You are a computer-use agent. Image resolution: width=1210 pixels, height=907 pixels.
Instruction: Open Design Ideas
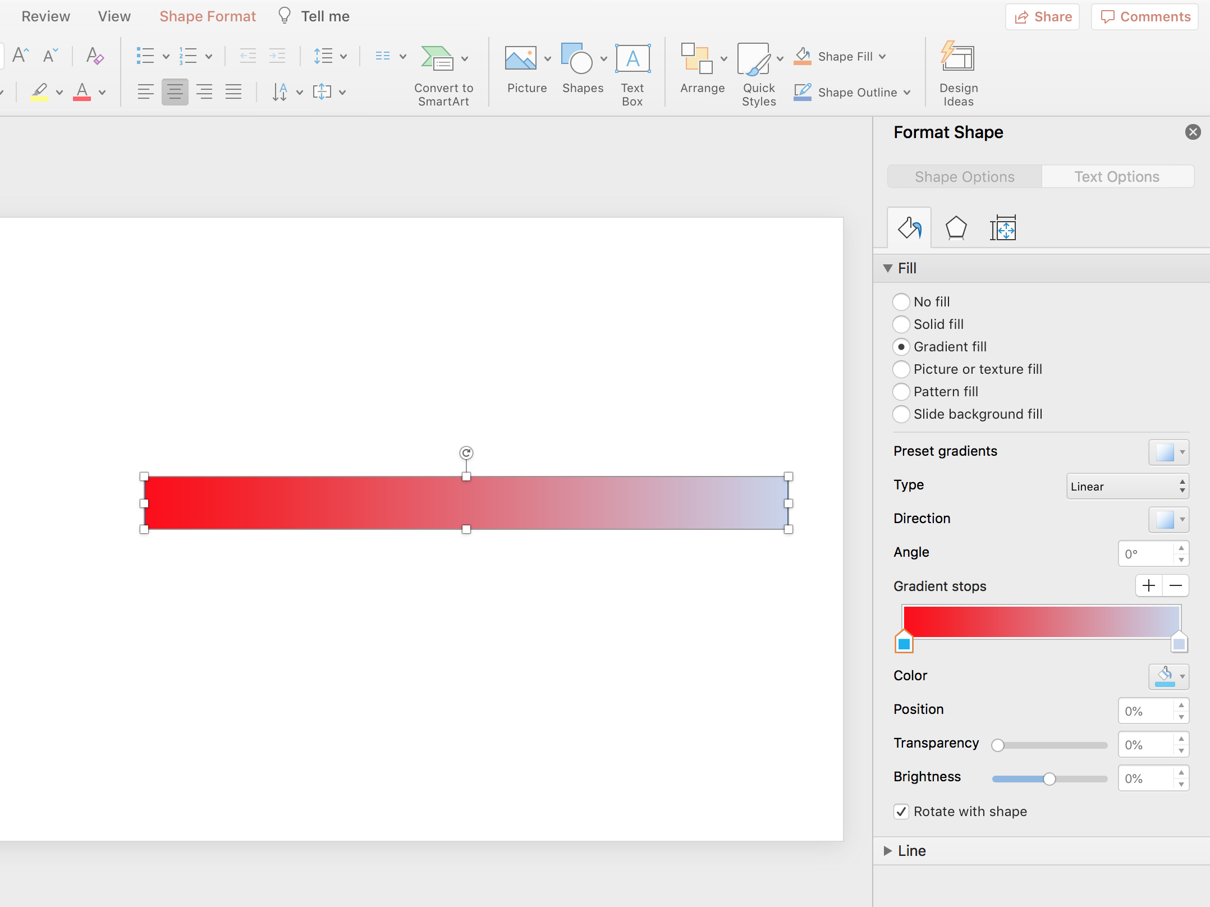click(958, 74)
